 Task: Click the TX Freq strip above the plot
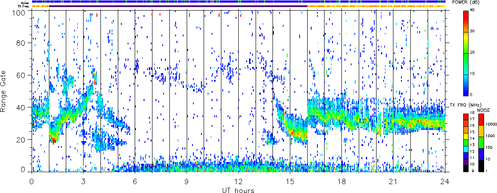click(x=238, y=6)
